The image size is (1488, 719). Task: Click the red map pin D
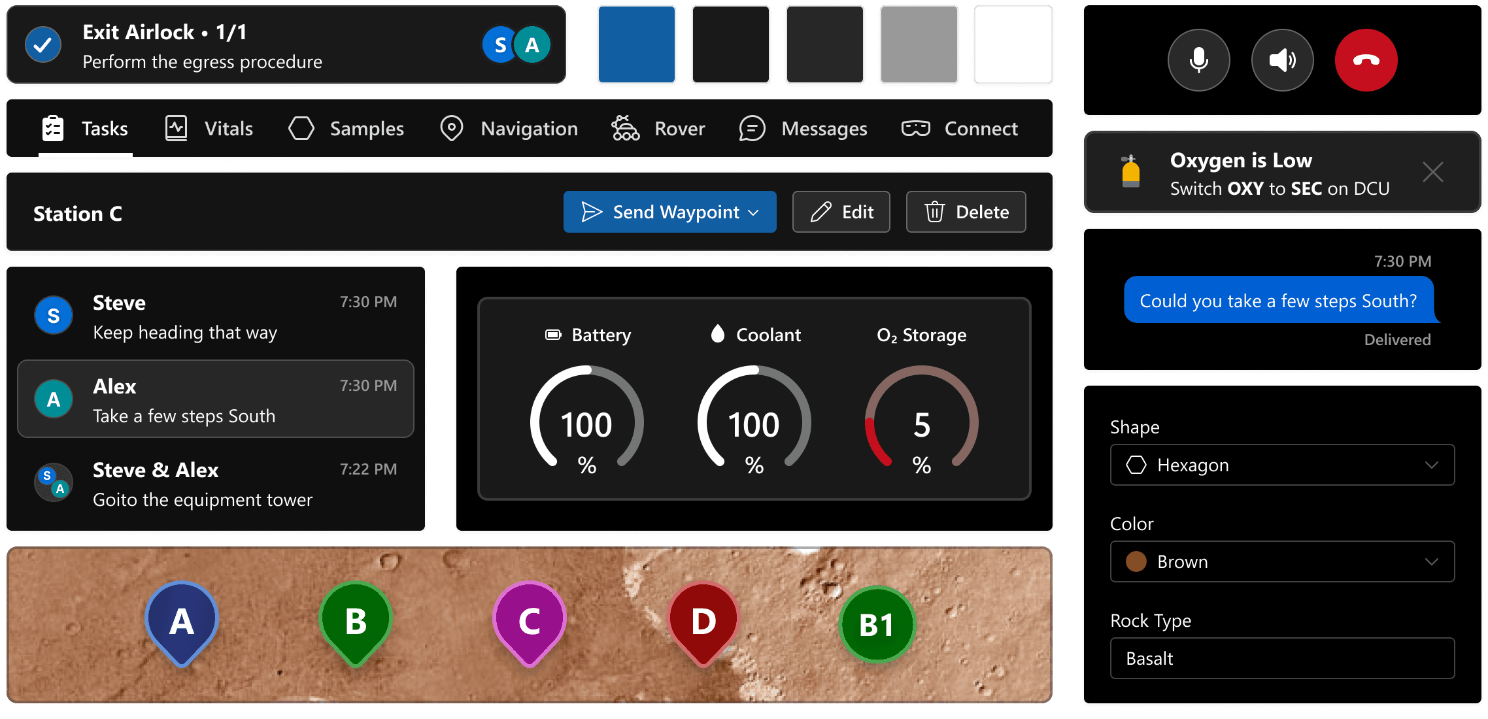[x=703, y=621]
